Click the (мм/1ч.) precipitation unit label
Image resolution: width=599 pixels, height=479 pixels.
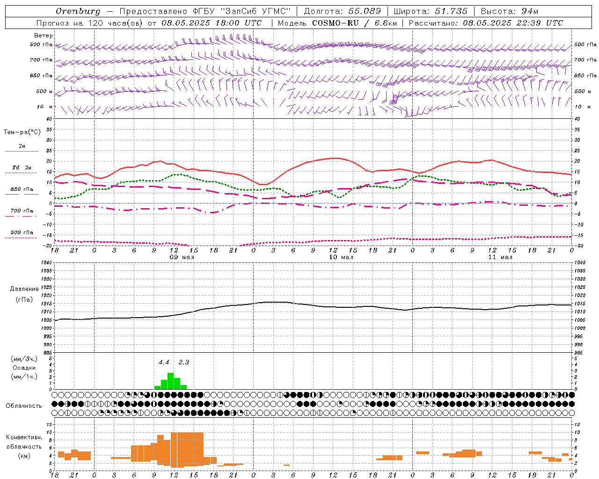click(24, 377)
